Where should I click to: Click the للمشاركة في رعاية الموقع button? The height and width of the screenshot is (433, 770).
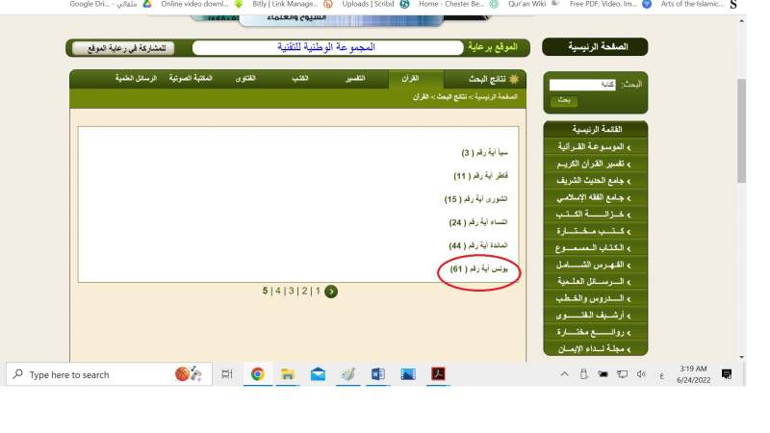tap(123, 48)
